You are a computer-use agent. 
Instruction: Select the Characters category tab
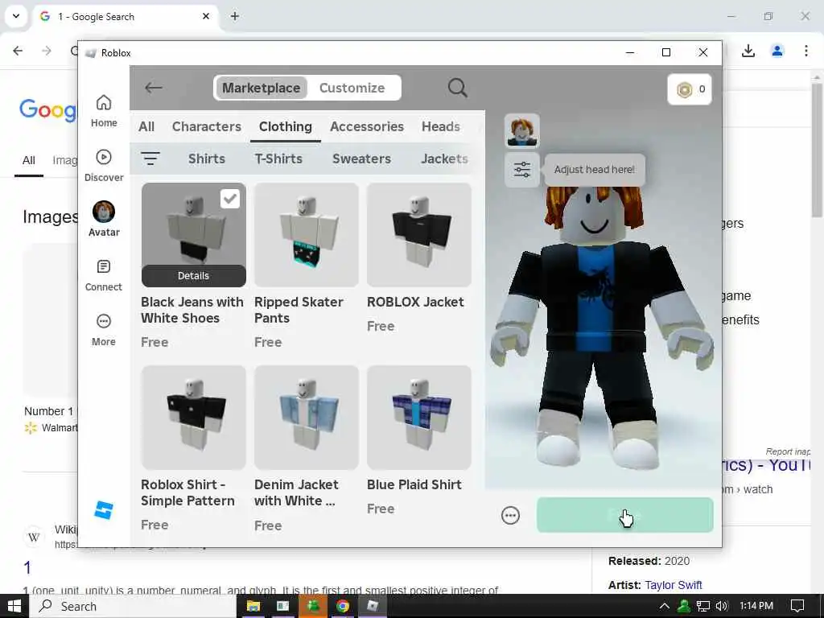(207, 126)
